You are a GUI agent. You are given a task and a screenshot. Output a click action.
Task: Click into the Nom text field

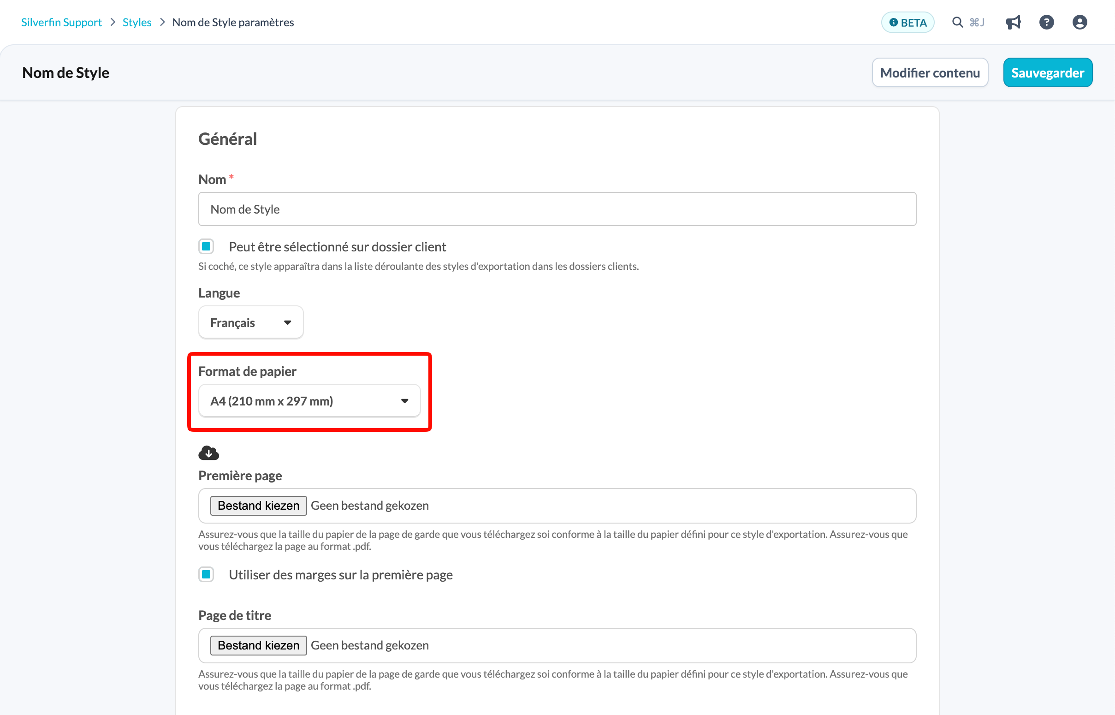(557, 209)
